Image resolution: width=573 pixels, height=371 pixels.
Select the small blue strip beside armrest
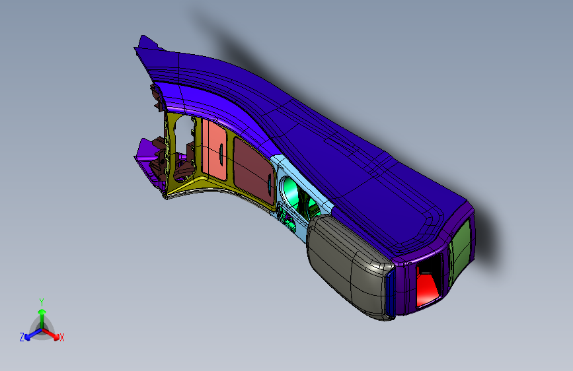390,294
